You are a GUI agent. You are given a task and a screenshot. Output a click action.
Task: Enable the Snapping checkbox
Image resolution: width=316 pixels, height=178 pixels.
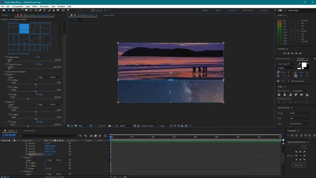click(x=92, y=10)
